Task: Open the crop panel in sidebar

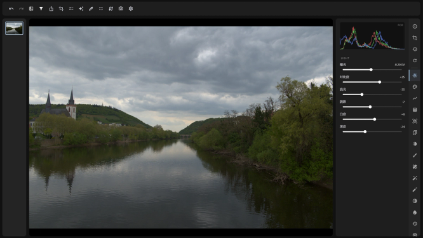Action: coord(415,37)
